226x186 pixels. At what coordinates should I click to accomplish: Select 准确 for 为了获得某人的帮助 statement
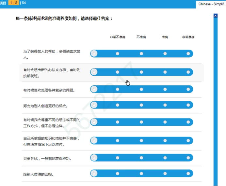point(165,54)
